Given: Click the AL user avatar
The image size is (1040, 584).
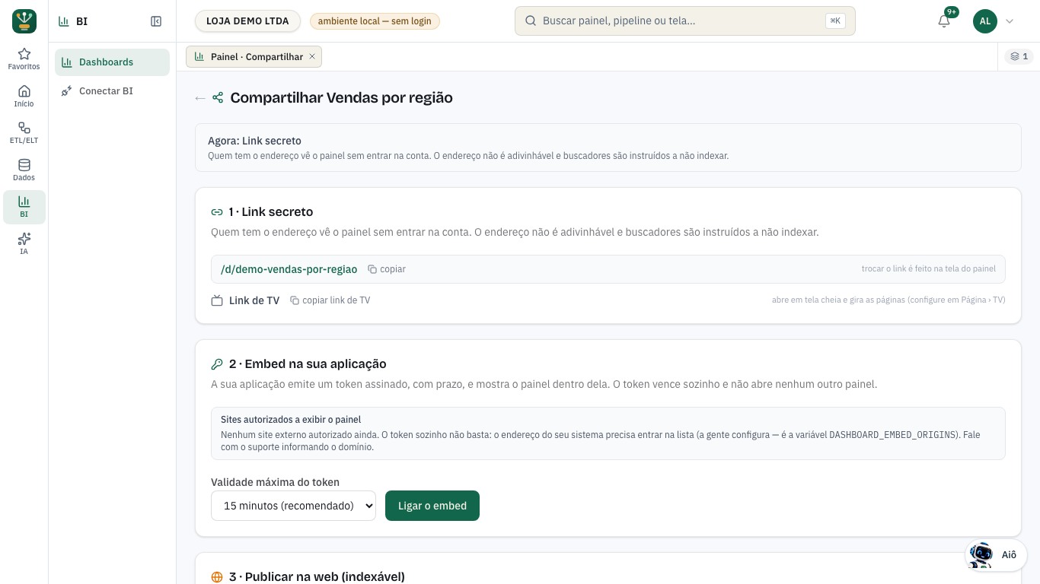Looking at the screenshot, I should pyautogui.click(x=985, y=21).
